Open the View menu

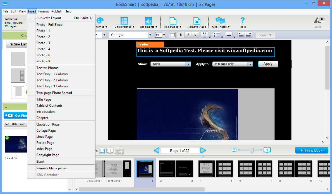[22, 11]
